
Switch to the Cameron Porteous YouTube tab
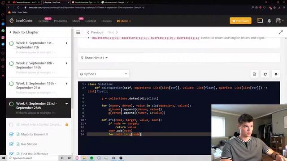pos(26,2)
